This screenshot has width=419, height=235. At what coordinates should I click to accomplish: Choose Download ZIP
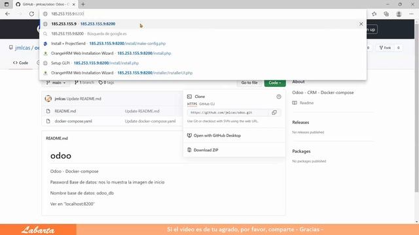tap(206, 150)
